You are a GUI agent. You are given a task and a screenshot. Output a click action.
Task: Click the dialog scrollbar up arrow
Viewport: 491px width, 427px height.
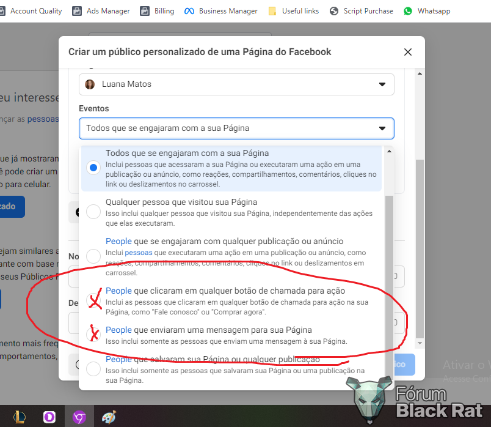(420, 73)
